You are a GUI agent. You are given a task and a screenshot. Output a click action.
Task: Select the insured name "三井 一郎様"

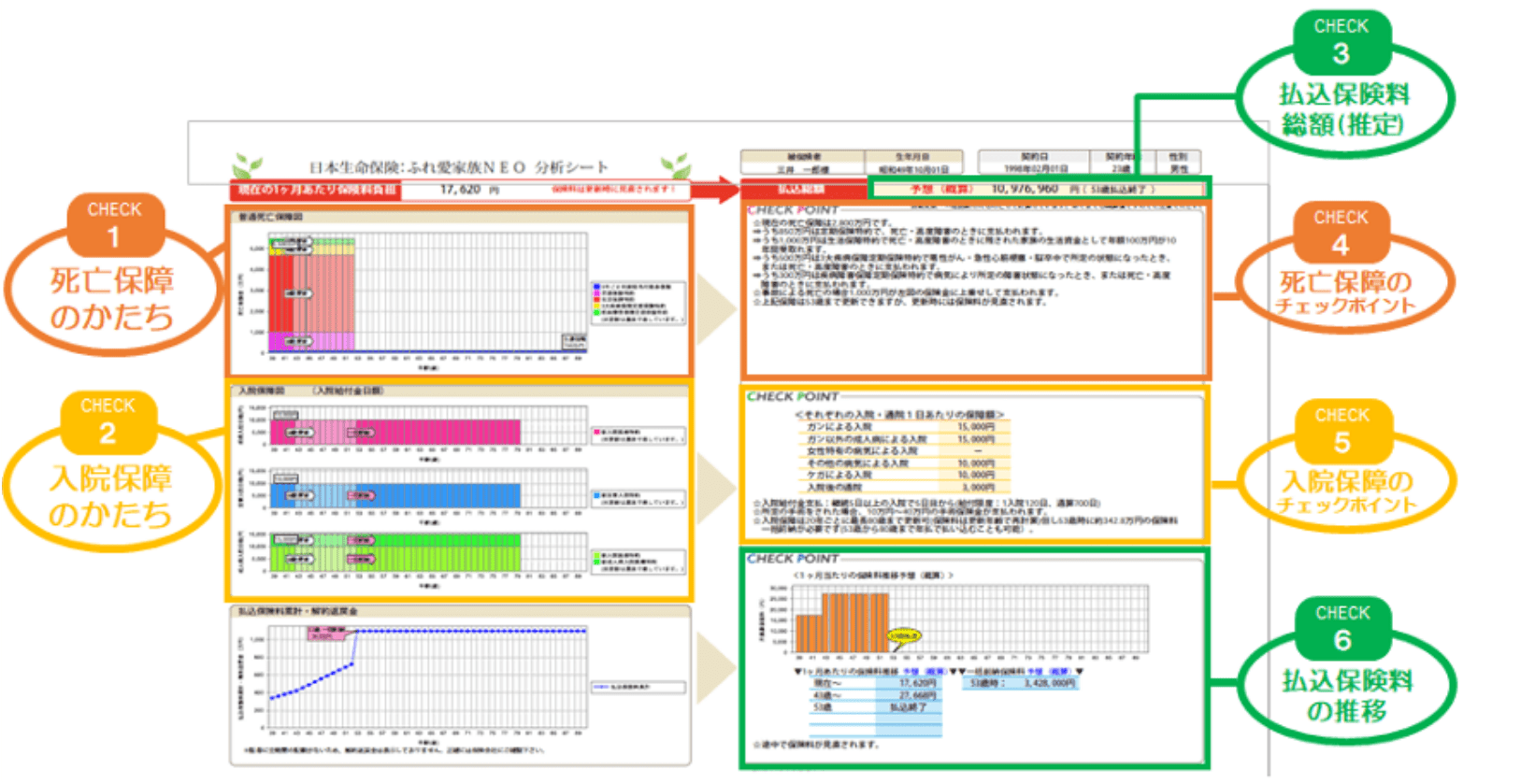(804, 170)
